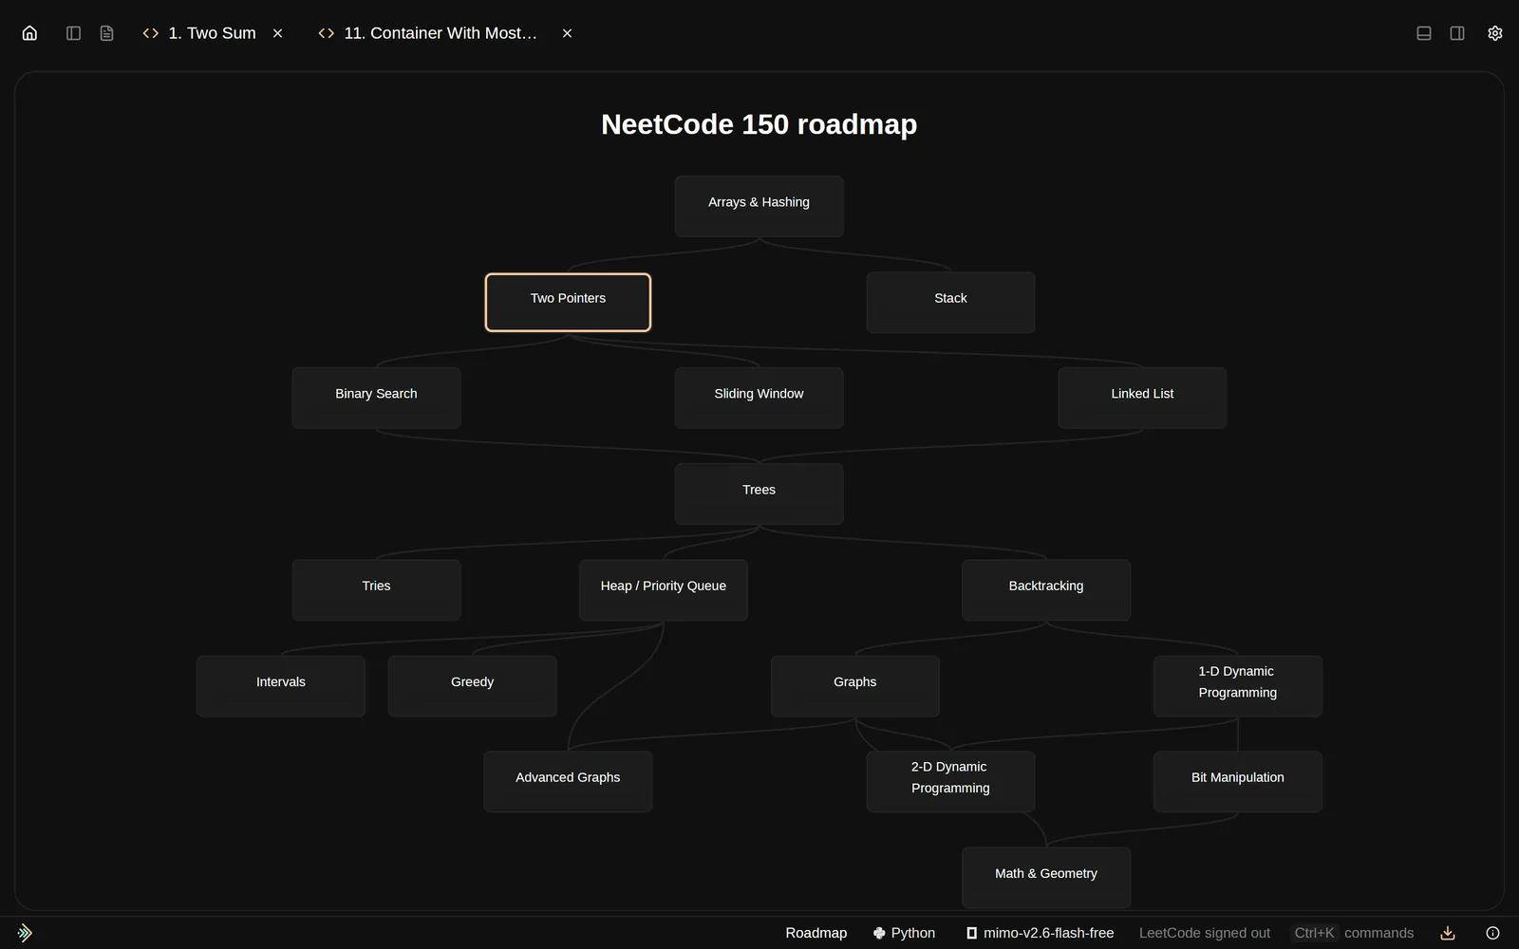Open the Ctrl+K commands palette

pos(1354,933)
